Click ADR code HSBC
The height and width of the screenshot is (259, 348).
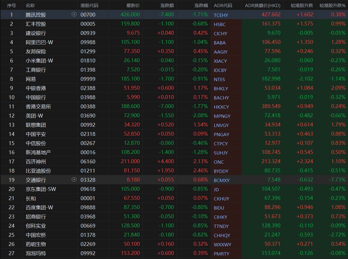(220, 24)
